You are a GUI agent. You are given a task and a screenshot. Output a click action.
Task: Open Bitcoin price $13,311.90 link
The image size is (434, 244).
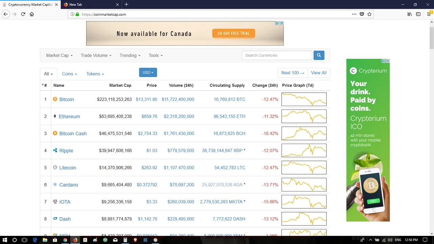pos(146,99)
